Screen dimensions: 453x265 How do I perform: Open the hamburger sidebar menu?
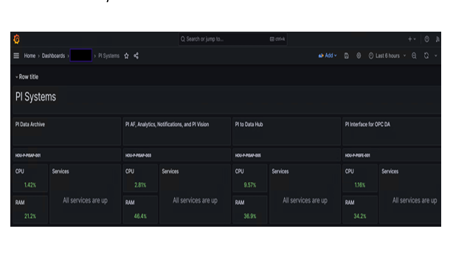coord(16,56)
